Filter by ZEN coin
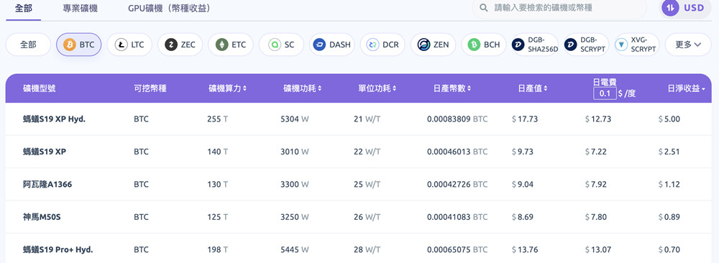Image resolution: width=719 pixels, height=263 pixels. pyautogui.click(x=434, y=45)
